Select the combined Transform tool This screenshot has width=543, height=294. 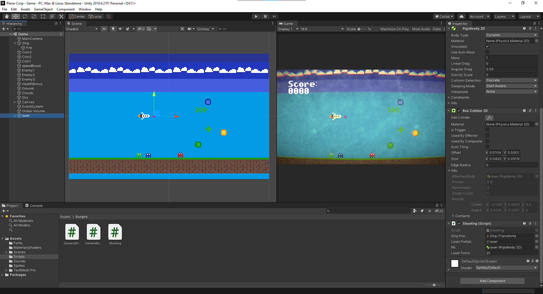pos(52,16)
